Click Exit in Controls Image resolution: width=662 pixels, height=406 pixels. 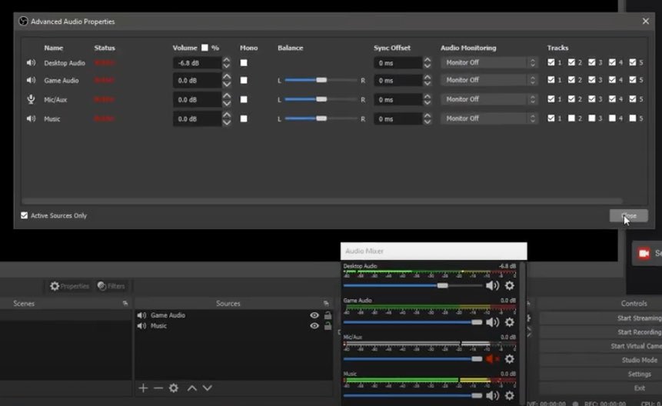click(x=639, y=388)
